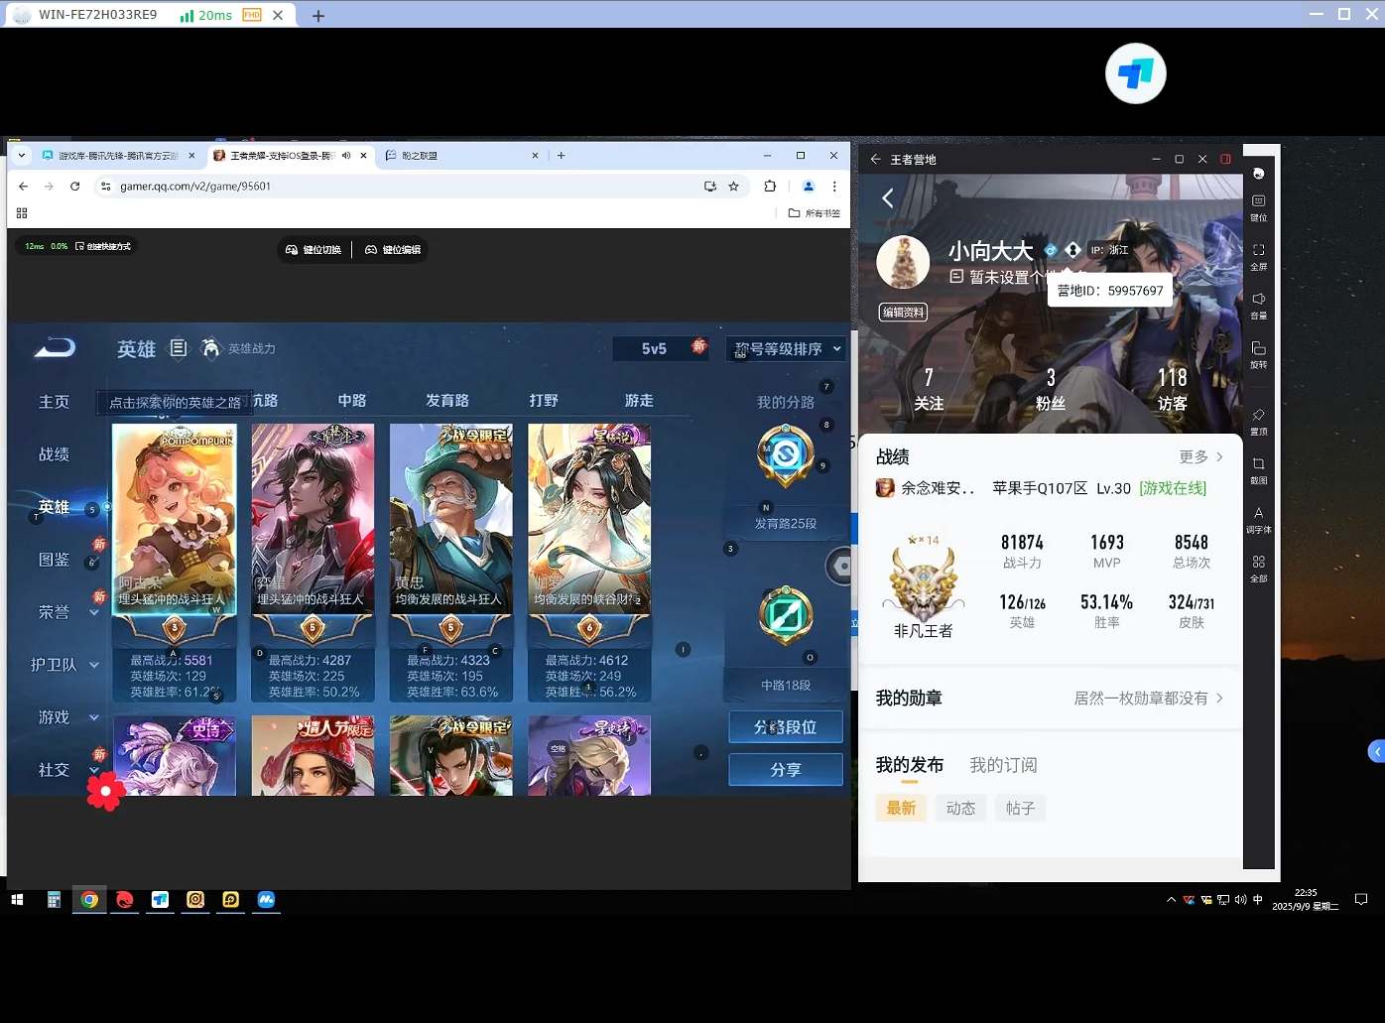Viewport: 1385px width, 1023px height.
Task: Open the hero list icon beside 英雄
Action: pyautogui.click(x=179, y=348)
